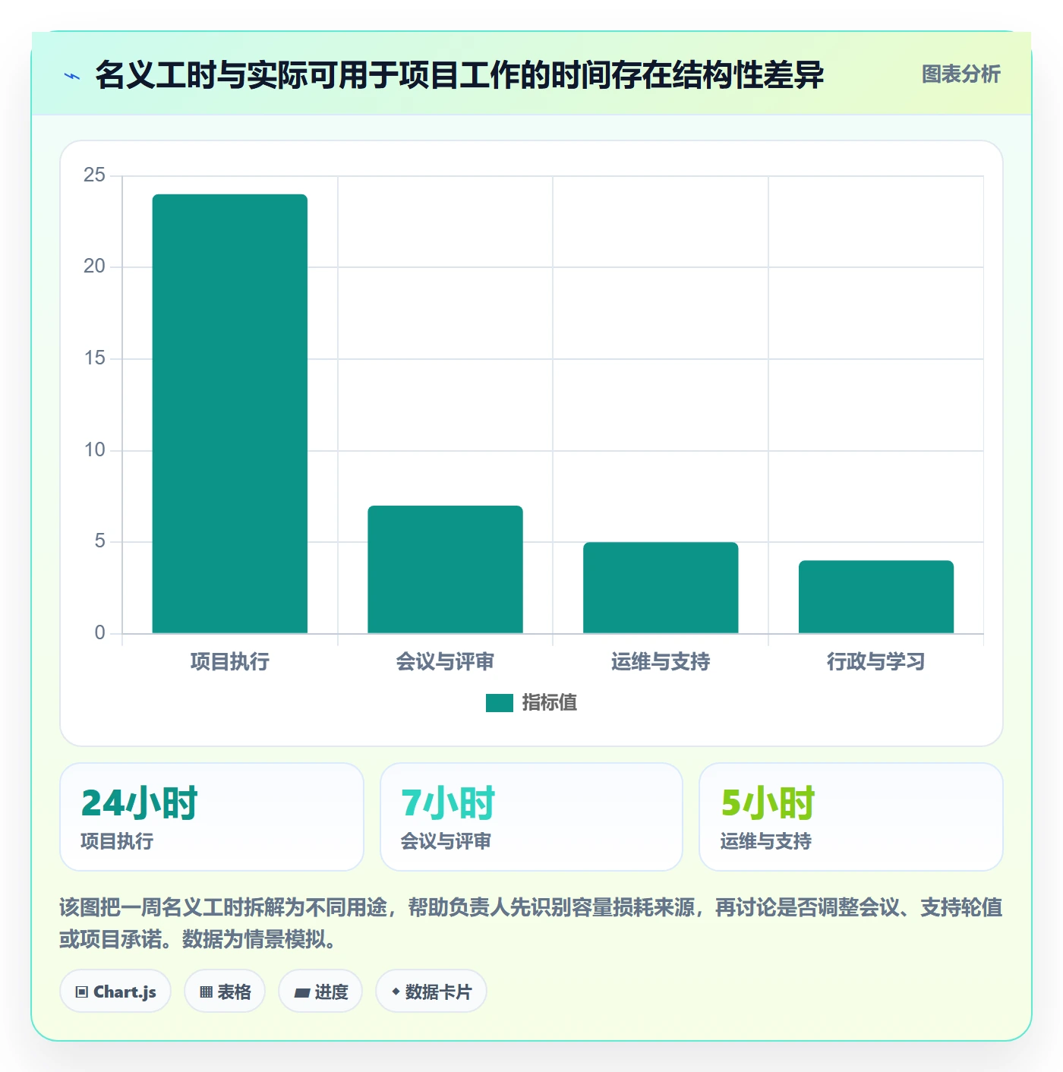This screenshot has height=1072, width=1063.
Task: Click the 行政与学习 axis label
Action: coord(876,662)
